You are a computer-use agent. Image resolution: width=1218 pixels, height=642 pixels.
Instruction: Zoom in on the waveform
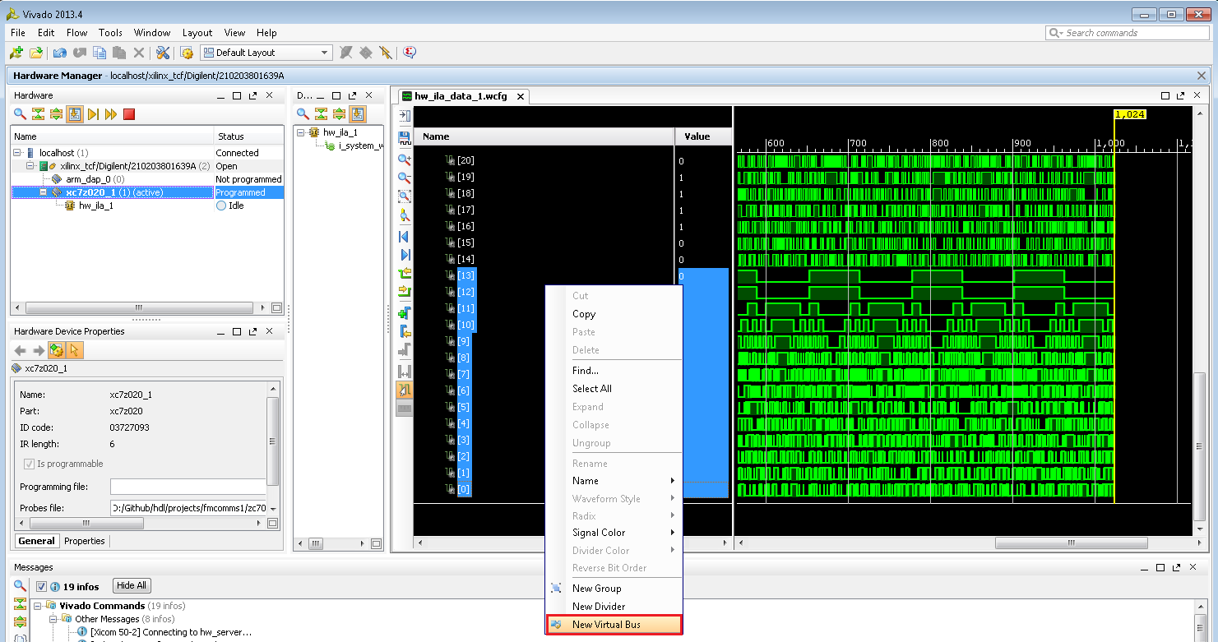(405, 159)
